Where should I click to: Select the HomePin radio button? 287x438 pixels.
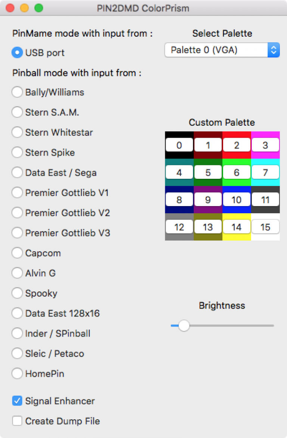click(x=17, y=373)
